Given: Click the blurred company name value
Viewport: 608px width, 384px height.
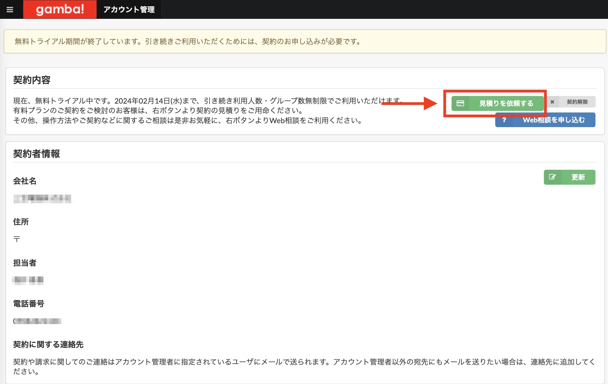Looking at the screenshot, I should tap(42, 199).
